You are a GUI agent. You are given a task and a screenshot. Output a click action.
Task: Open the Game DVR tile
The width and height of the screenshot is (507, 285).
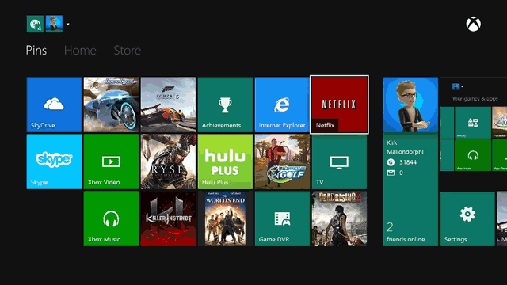point(282,218)
